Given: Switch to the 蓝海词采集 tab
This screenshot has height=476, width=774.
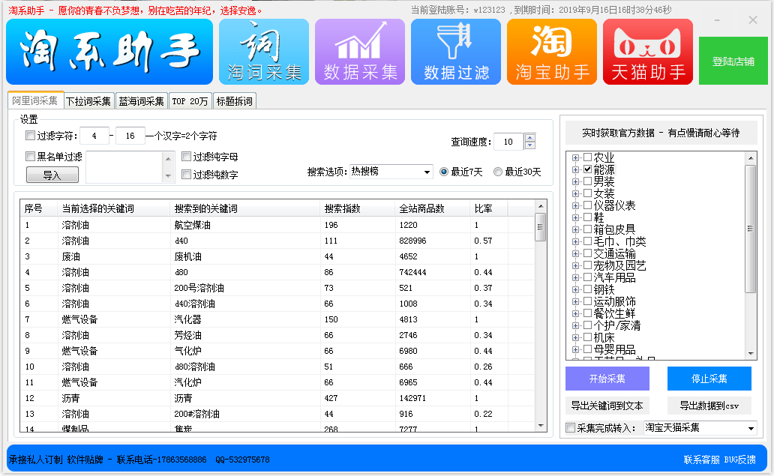Looking at the screenshot, I should coord(141,101).
